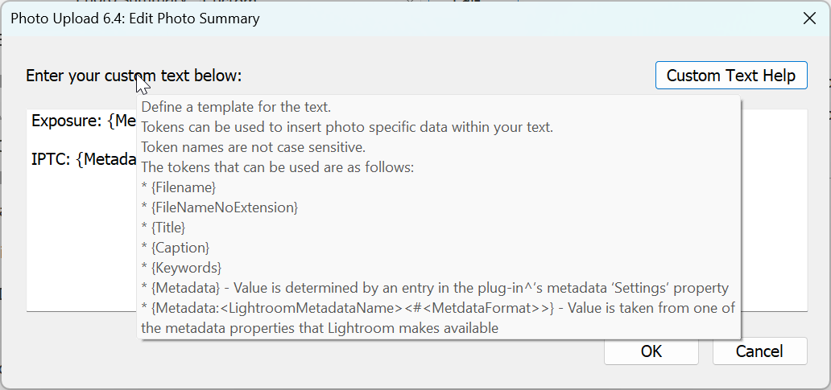Click 'Define a template for the text' line
831x390 pixels.
click(236, 107)
